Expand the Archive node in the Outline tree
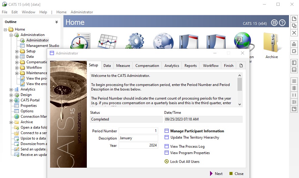Image resolution: width=299 pixels, height=178 pixels. pos(11,122)
